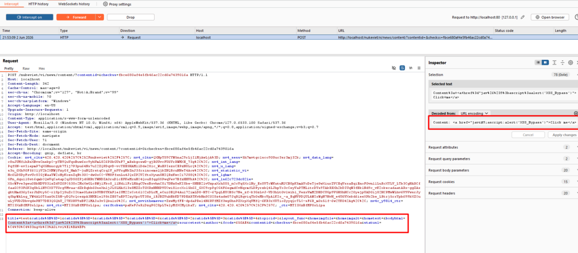Viewport: 578px width, 253px height.
Task: Click the Accept-Language: en-US line
Action: 31,105
